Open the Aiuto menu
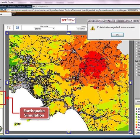This screenshot has height=140, width=140. point(29,6)
